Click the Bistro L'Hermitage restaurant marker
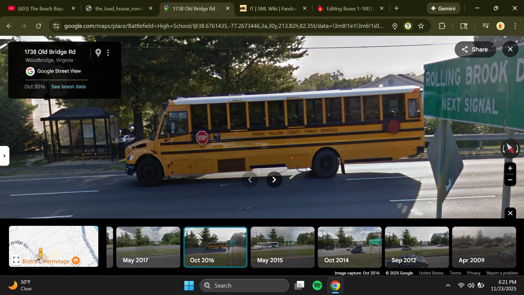Screen dimensions: 524x295 pos(76,261)
